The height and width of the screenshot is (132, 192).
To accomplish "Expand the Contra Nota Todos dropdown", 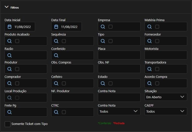I will click(119, 111).
